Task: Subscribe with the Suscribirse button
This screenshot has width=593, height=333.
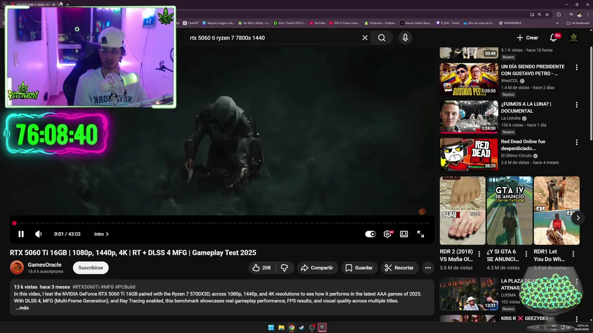Action: tap(91, 268)
